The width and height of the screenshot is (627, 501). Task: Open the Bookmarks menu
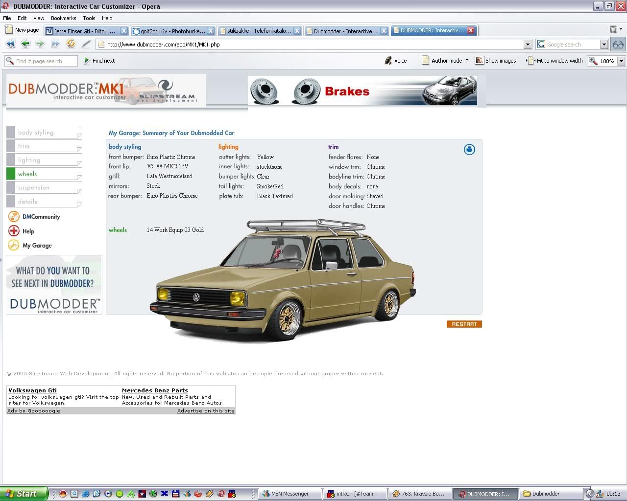[x=63, y=18]
